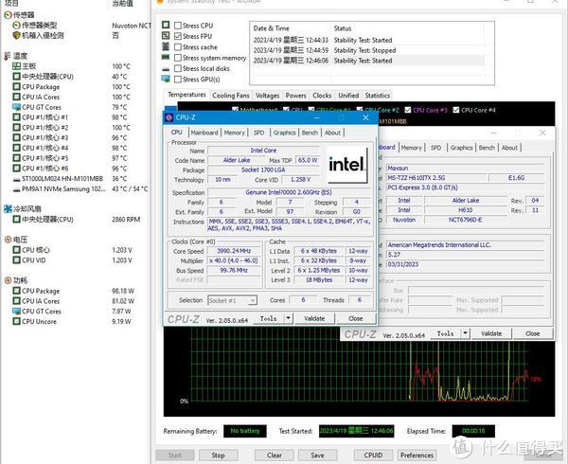Click Tools button in front CPU-Z

point(268,318)
